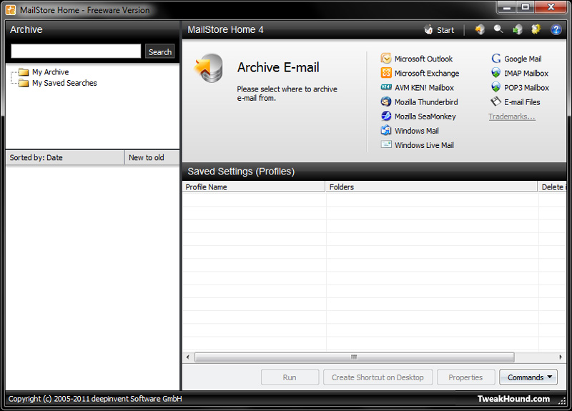The image size is (572, 411).
Task: Click the profiles horizontal scrollbar thumb
Action: tap(354, 357)
